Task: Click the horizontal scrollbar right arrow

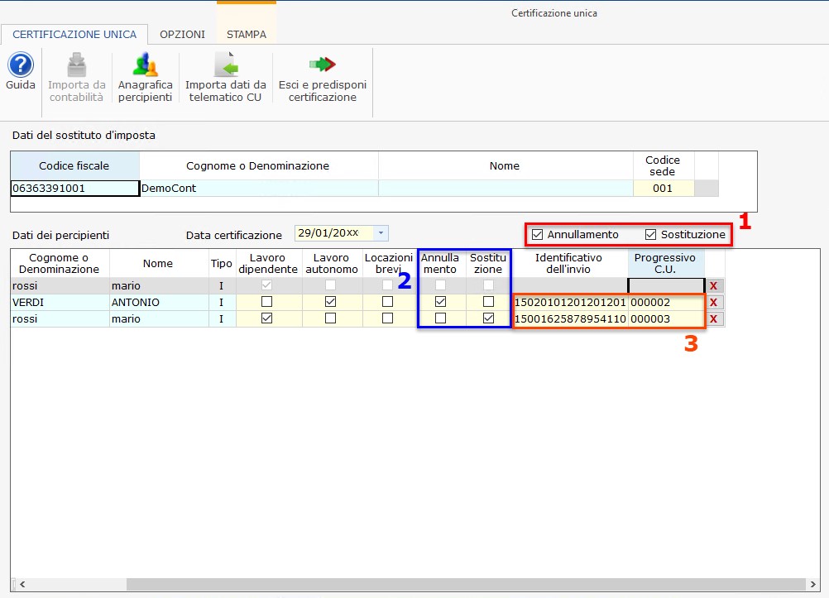Action: (813, 584)
